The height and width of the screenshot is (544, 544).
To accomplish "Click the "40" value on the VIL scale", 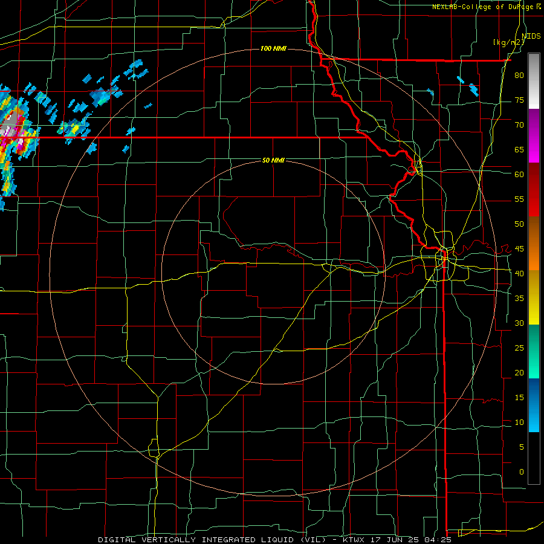I will coord(519,273).
